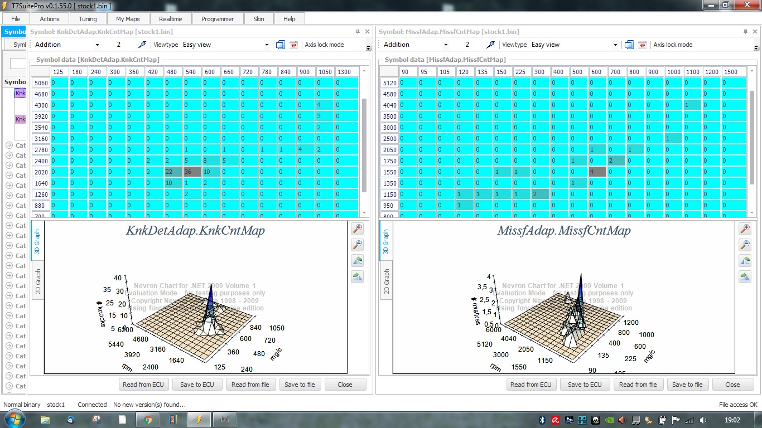The image size is (762, 428).
Task: Open the Addition operation dropdown in KnkCntMap panel
Action: click(x=66, y=45)
